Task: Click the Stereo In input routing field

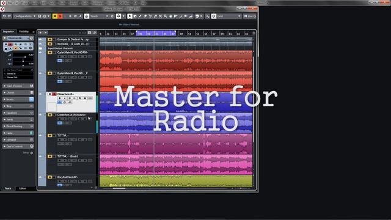Action: click(x=18, y=74)
